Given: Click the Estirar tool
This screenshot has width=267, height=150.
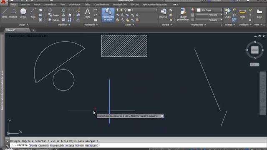Looking at the screenshot, I should [54, 20].
